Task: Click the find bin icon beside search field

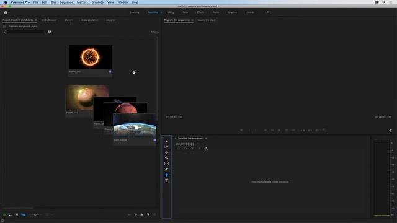Action: [50, 32]
